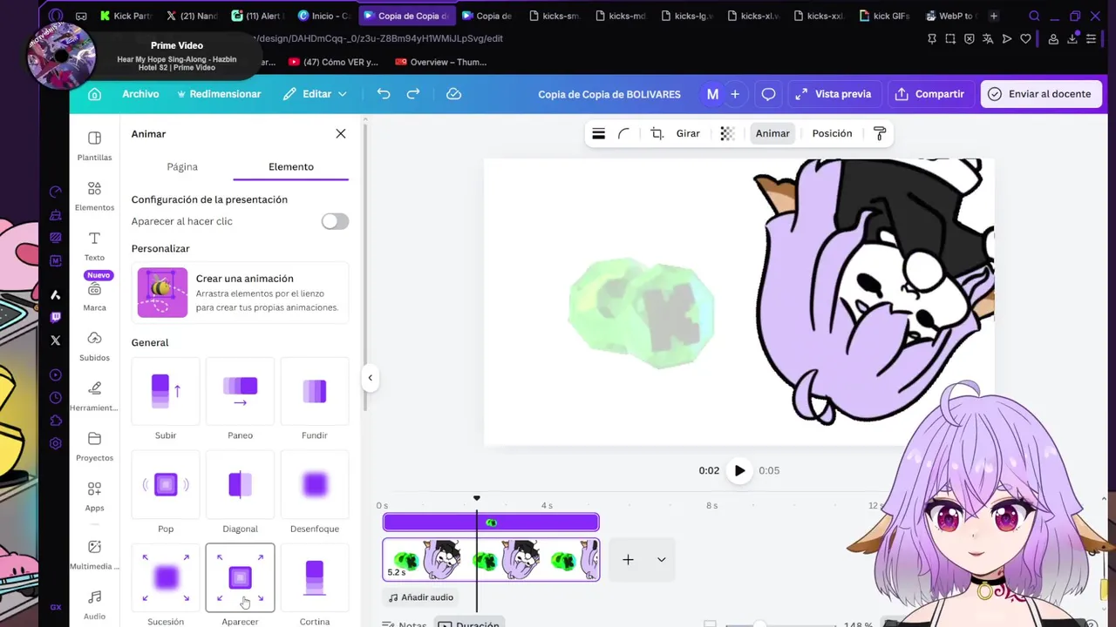Expand add-page options chevron in timeline
This screenshot has width=1116, height=627.
pyautogui.click(x=661, y=560)
